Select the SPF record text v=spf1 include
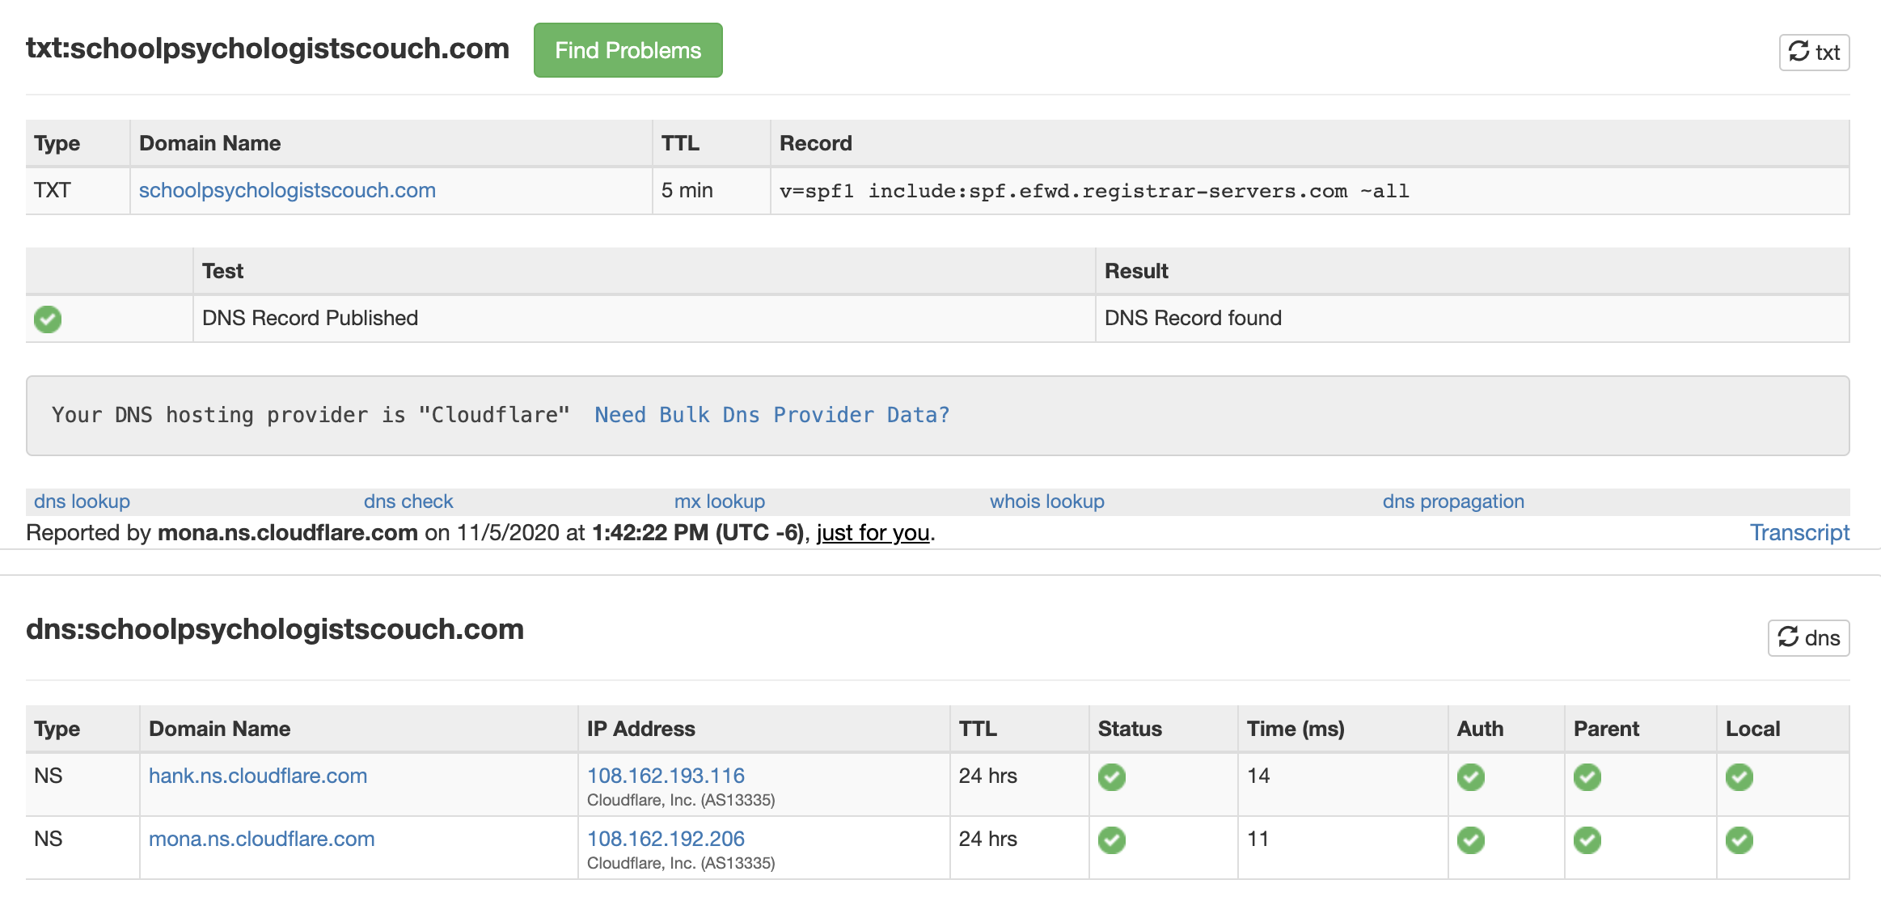This screenshot has width=1881, height=901. click(x=1094, y=192)
